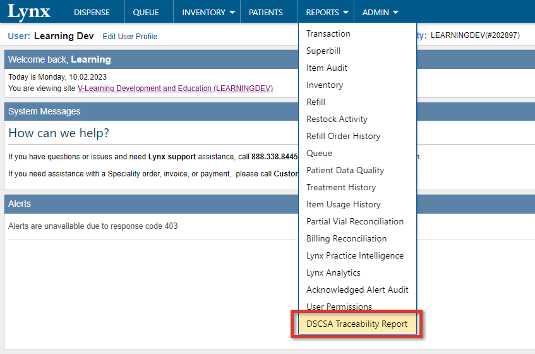Open the DISPENSE menu item
The width and height of the screenshot is (535, 354).
pyautogui.click(x=92, y=13)
